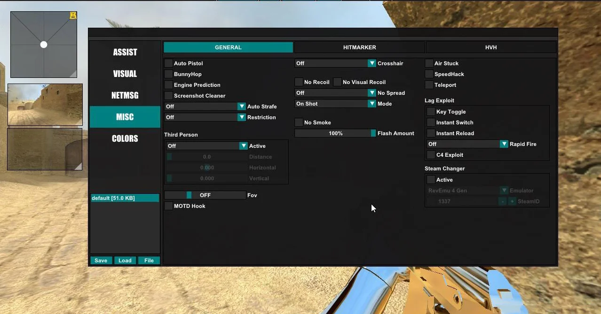Click the plus button beside SteamID

(512, 201)
